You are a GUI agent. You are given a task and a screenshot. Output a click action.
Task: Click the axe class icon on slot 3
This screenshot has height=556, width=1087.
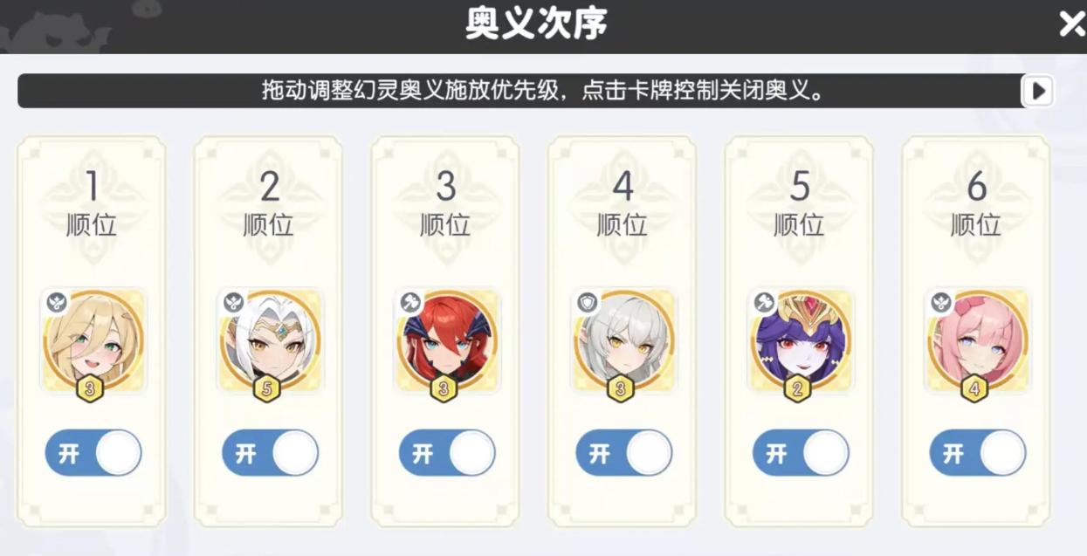410,302
